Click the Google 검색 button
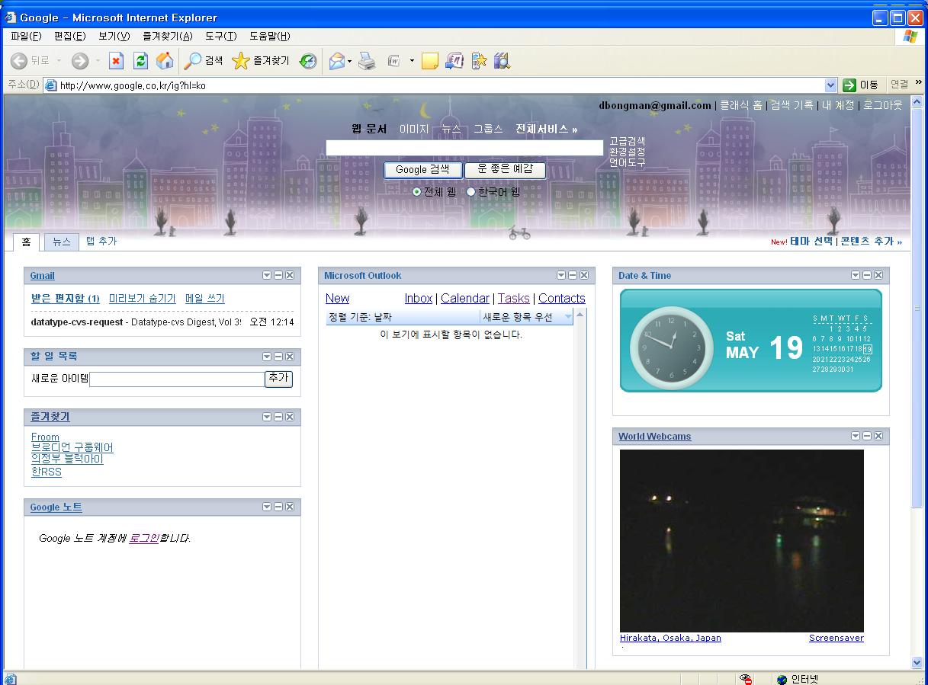Screen dimensions: 928x685 [422, 170]
